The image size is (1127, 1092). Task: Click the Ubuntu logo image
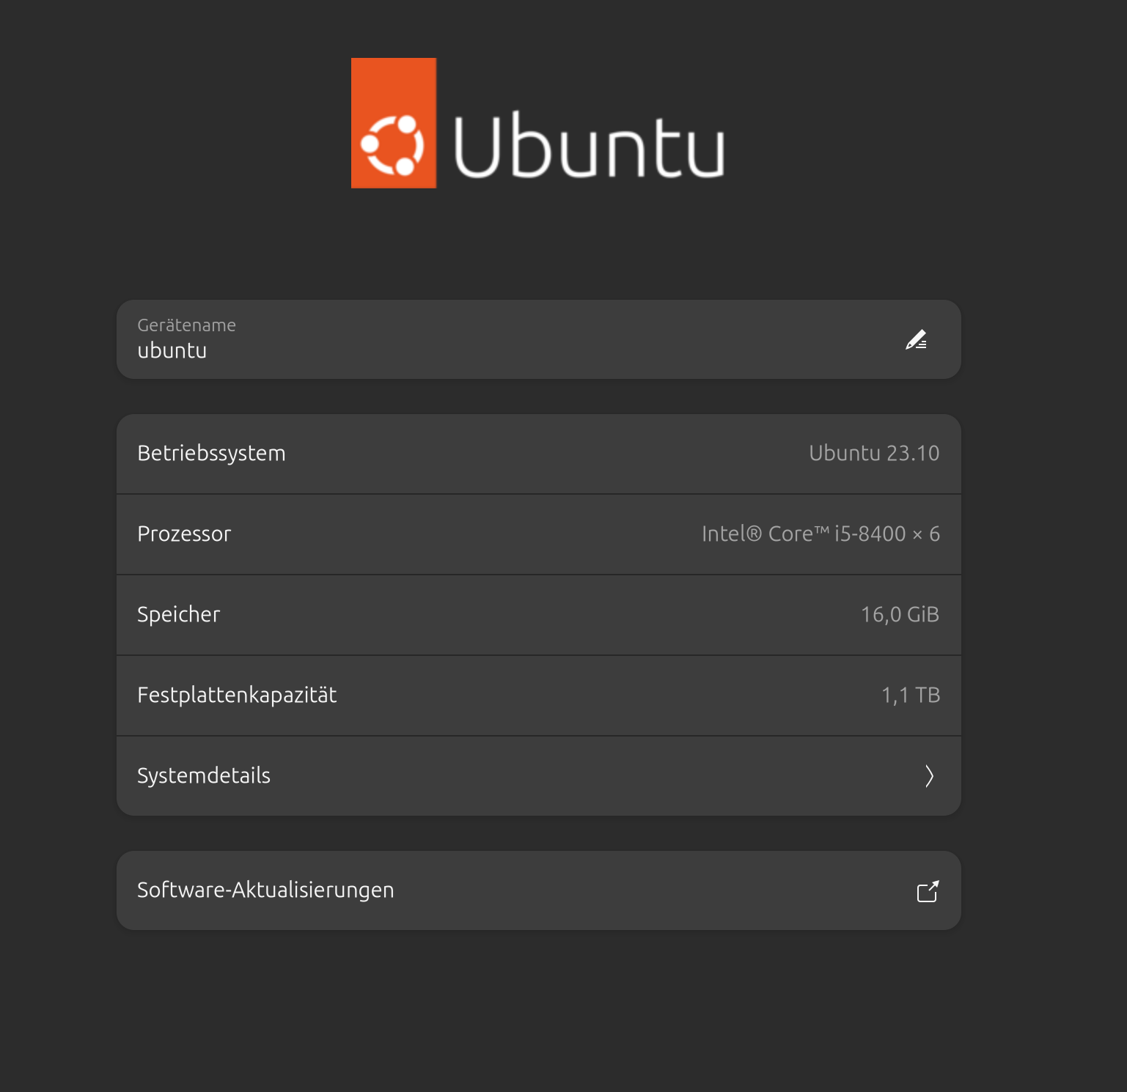click(x=538, y=123)
